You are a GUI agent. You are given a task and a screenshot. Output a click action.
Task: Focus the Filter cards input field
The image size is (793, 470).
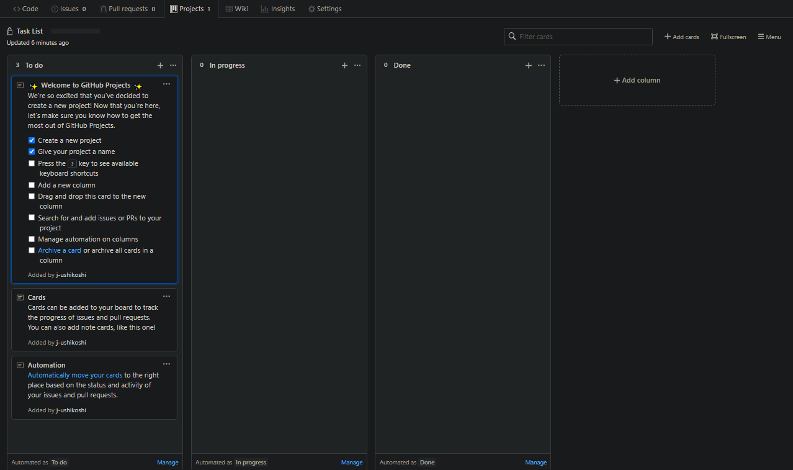click(578, 37)
